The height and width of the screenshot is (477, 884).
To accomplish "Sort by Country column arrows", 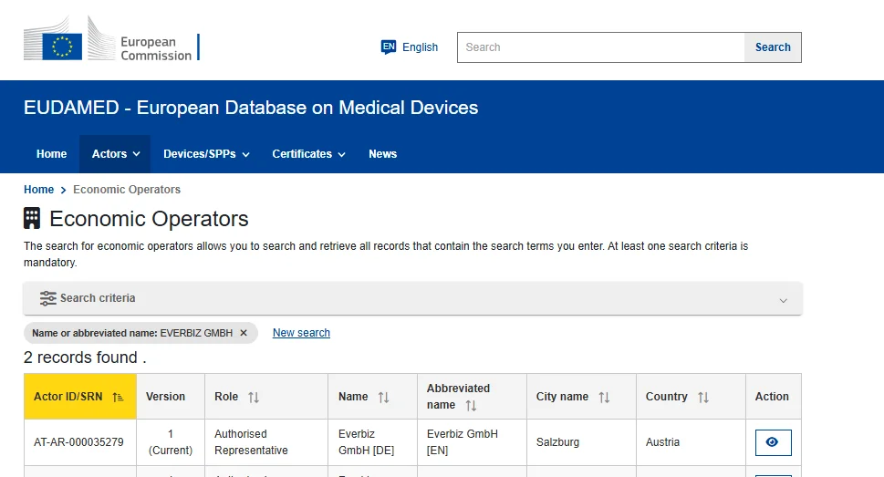I will tap(703, 397).
